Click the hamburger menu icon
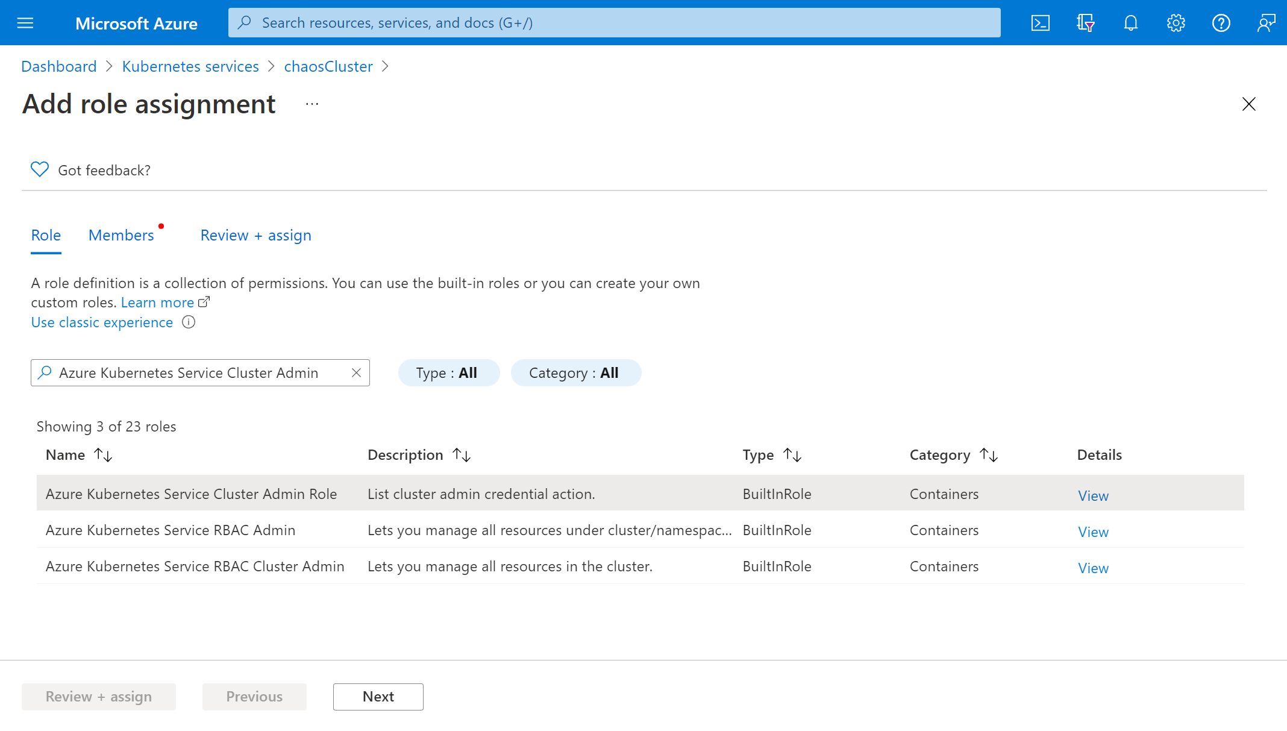 tap(25, 22)
